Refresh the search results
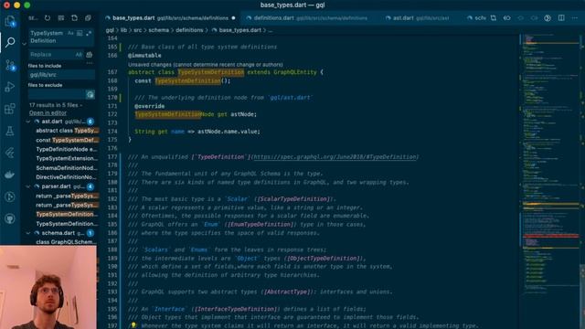The height and width of the screenshot is (329, 585). 48,18
